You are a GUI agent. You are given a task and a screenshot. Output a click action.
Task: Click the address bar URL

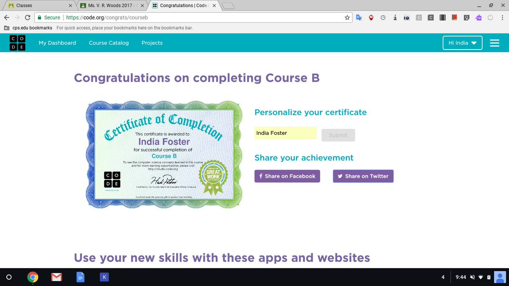click(107, 17)
